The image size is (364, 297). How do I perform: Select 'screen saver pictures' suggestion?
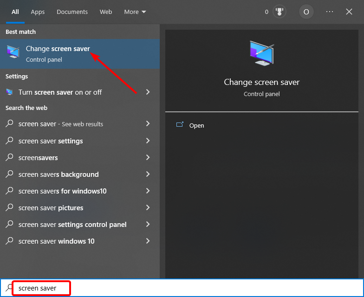point(80,207)
